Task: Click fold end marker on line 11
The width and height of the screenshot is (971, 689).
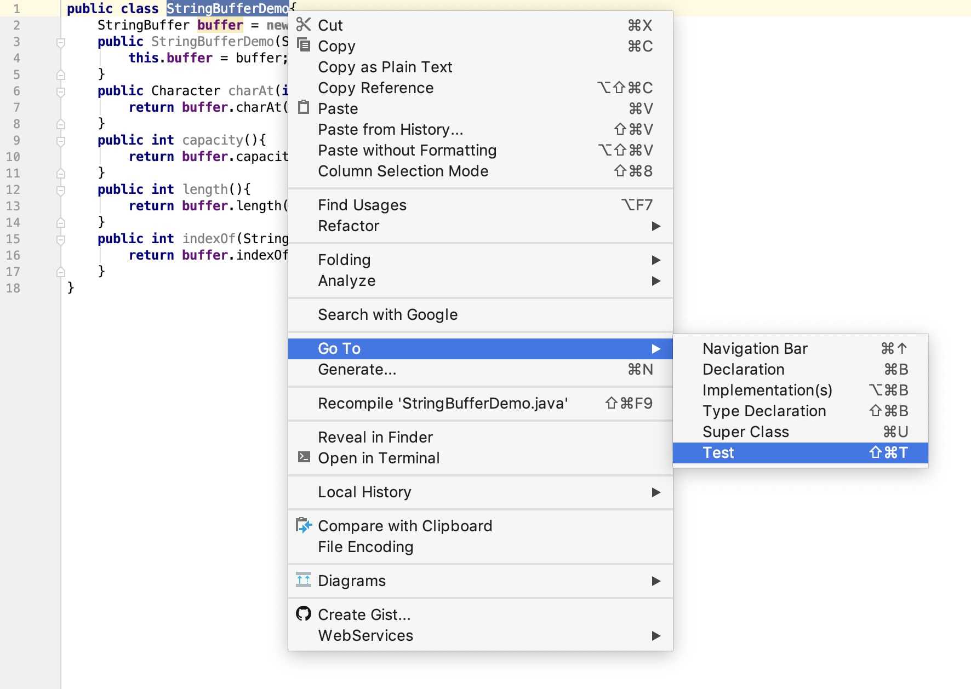Action: coord(61,173)
